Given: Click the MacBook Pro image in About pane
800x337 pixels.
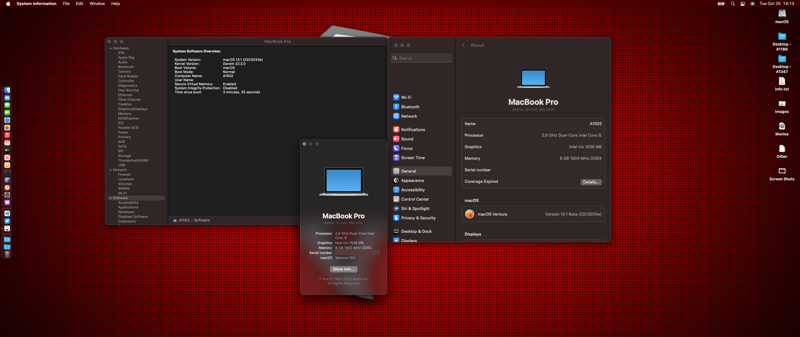Looking at the screenshot, I should tap(533, 79).
